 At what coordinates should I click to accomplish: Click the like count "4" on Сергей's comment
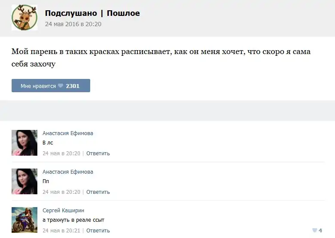pos(320,230)
